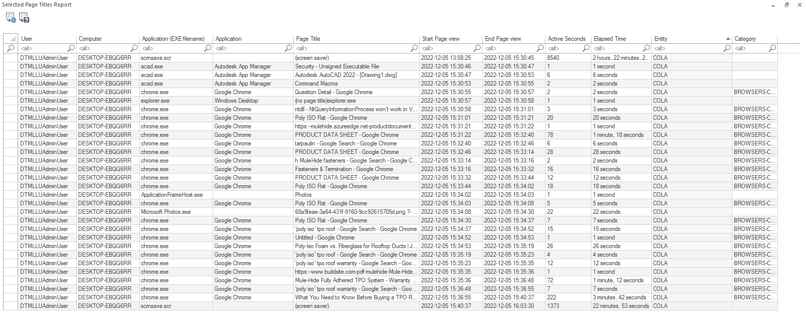Image resolution: width=806 pixels, height=312 pixels.
Task: Toggle the sort arrow on the Entity column
Action: pos(727,39)
